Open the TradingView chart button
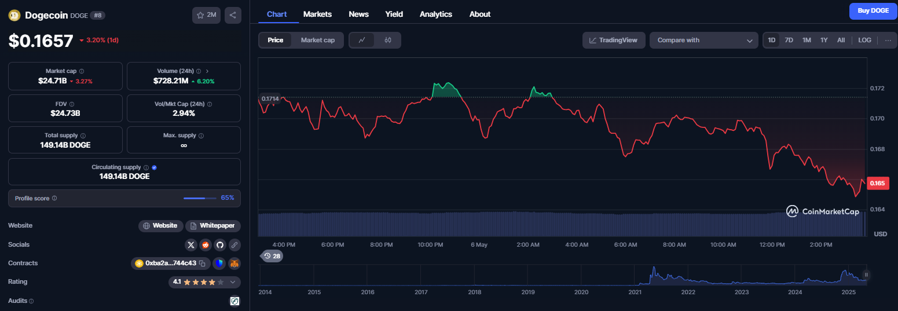Viewport: 898px width, 311px height. [x=614, y=40]
